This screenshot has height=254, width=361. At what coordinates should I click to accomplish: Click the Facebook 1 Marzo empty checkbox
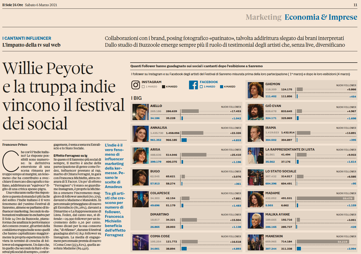coord(201,87)
